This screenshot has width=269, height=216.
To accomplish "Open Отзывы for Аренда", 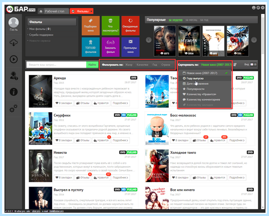I will click(83, 103).
